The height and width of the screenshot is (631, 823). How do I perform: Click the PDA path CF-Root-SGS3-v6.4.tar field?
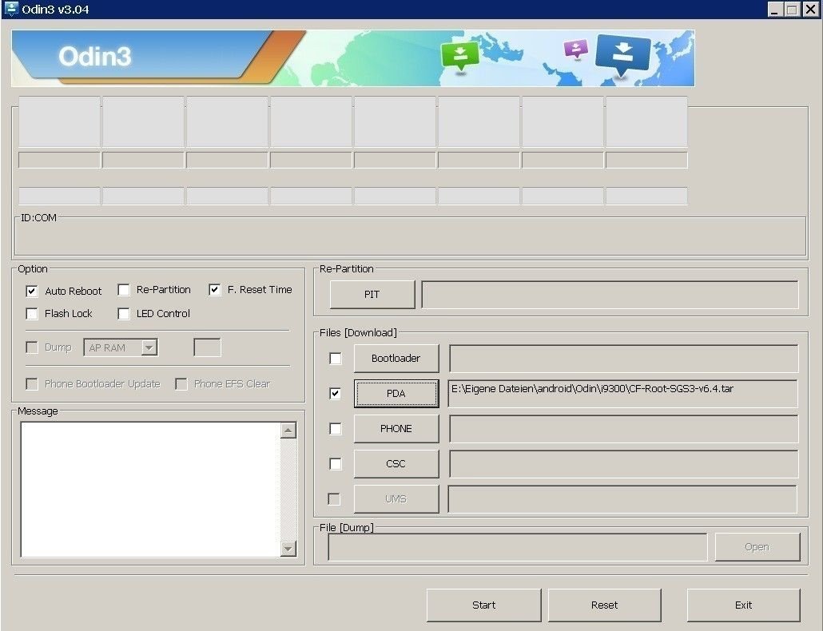click(x=623, y=394)
